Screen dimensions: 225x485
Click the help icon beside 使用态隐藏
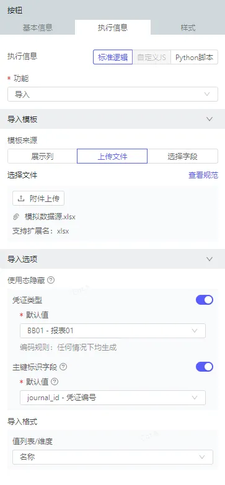point(51,281)
